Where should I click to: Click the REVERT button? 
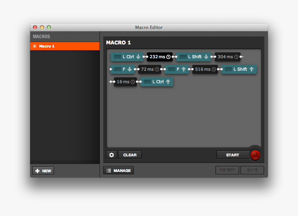click(x=227, y=170)
